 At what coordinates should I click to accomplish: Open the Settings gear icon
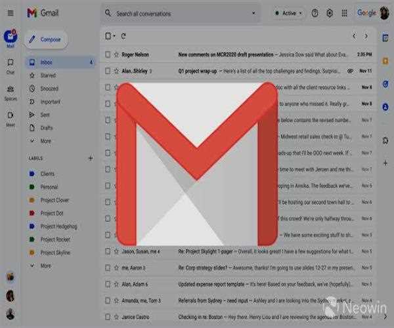coord(329,13)
